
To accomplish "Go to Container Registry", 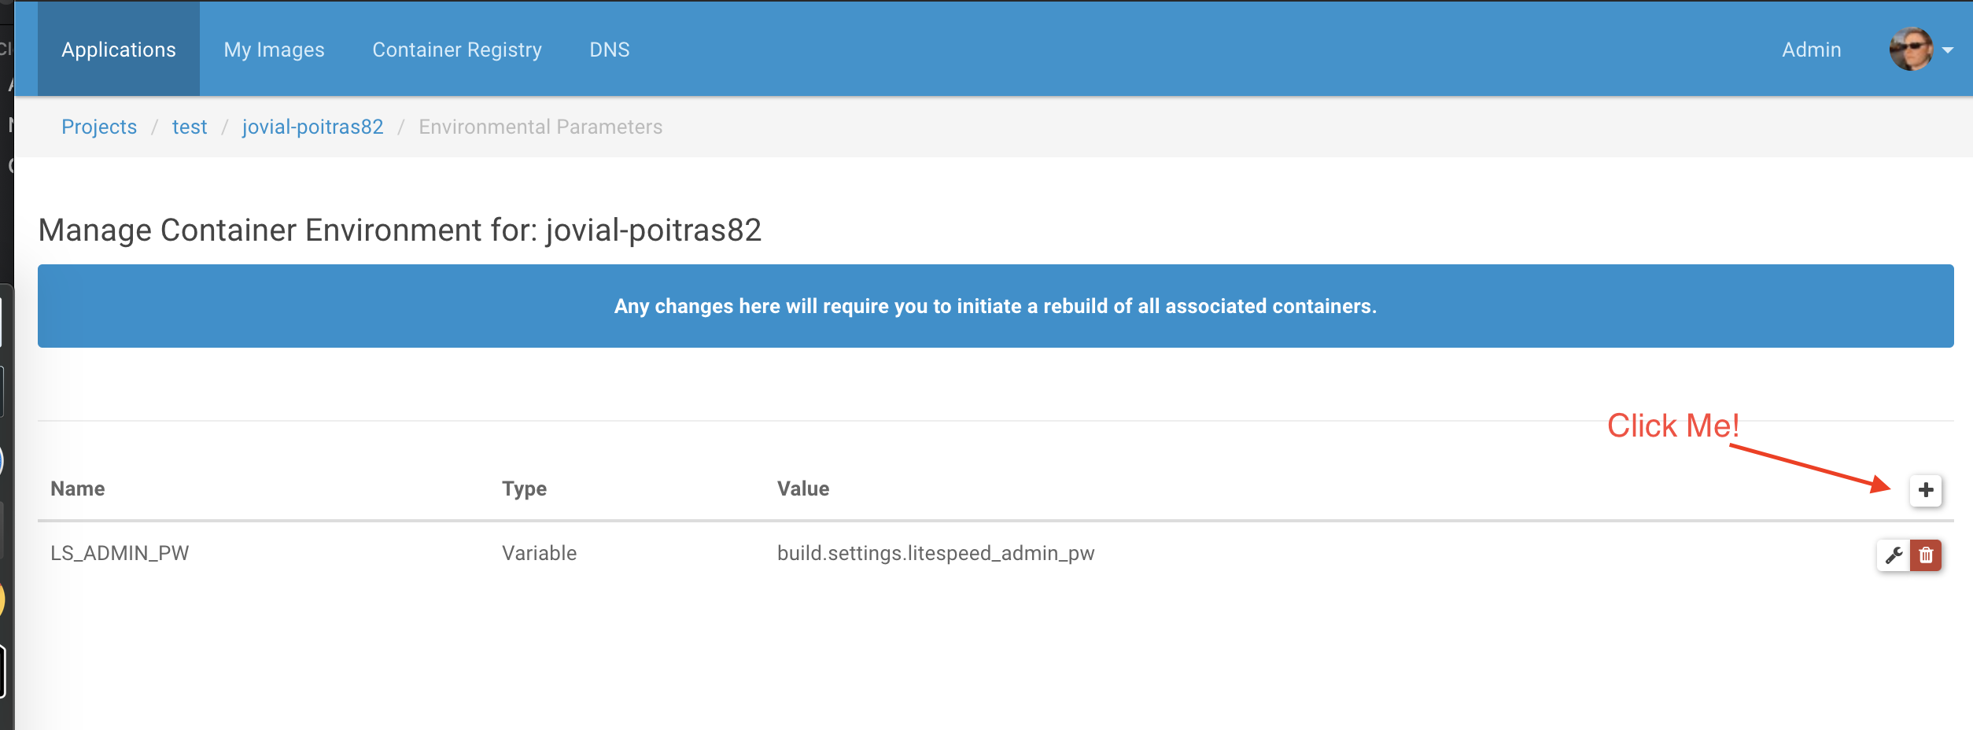I will click(x=457, y=49).
